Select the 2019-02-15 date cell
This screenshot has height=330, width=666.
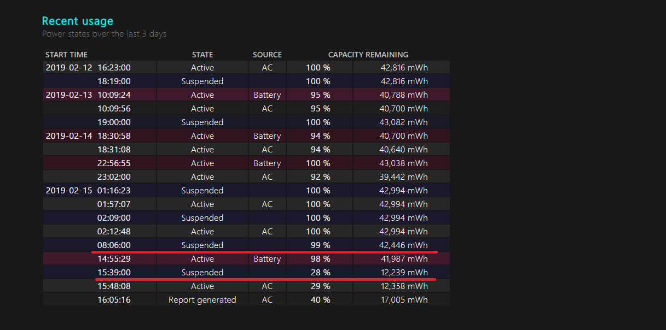(69, 191)
